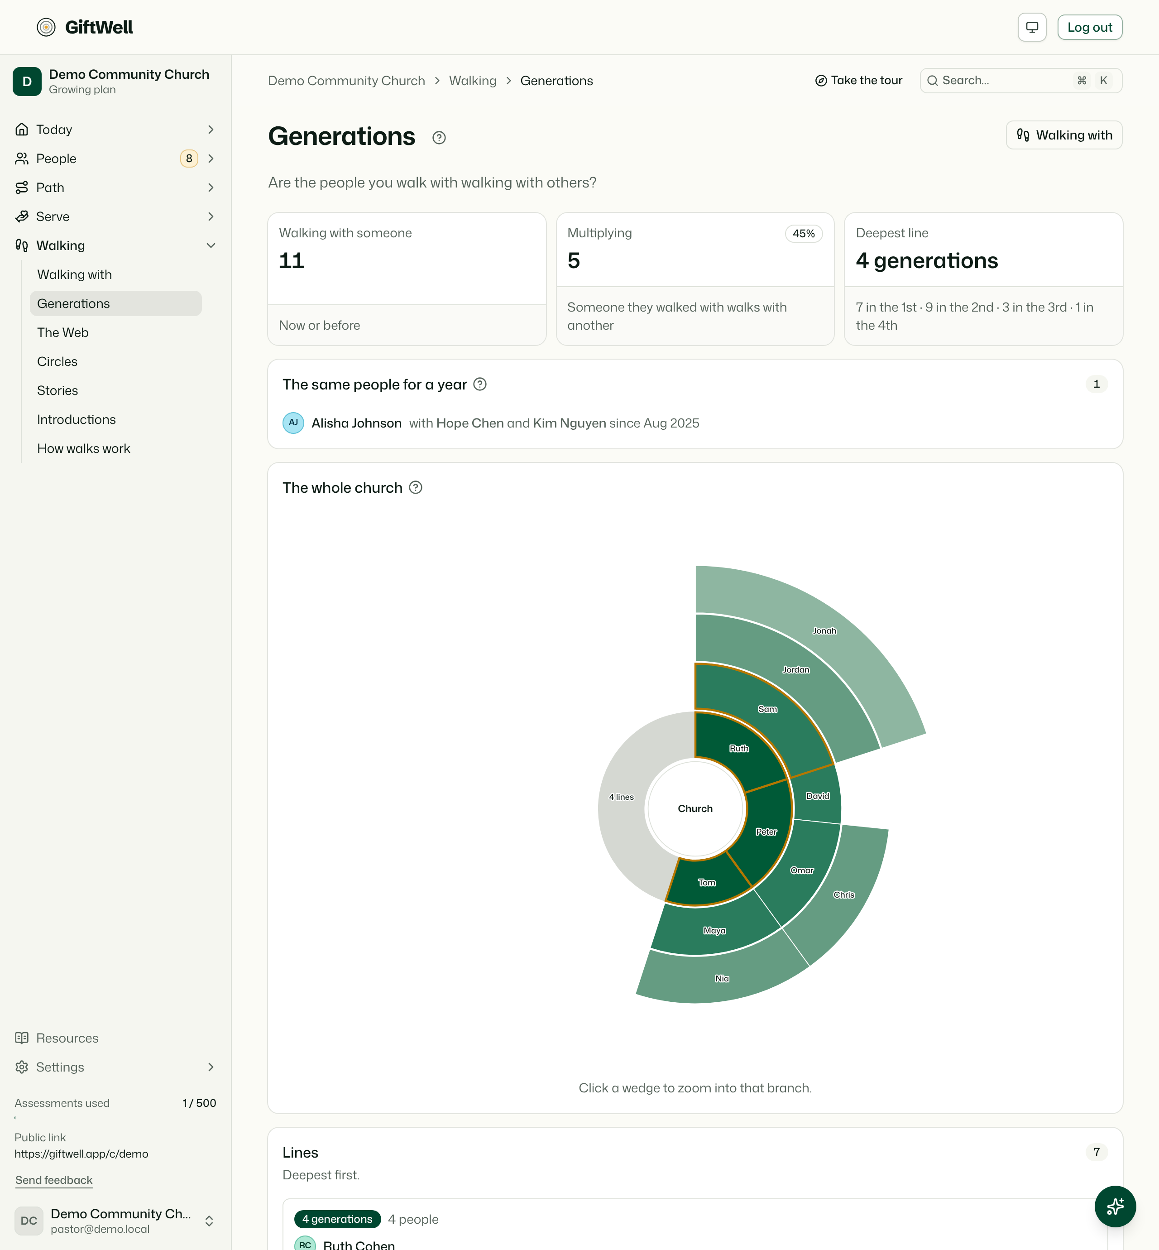Expand the Settings chevron
1159x1250 pixels.
[x=211, y=1067]
